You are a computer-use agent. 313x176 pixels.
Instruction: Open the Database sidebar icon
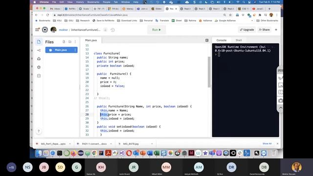(x=39, y=76)
